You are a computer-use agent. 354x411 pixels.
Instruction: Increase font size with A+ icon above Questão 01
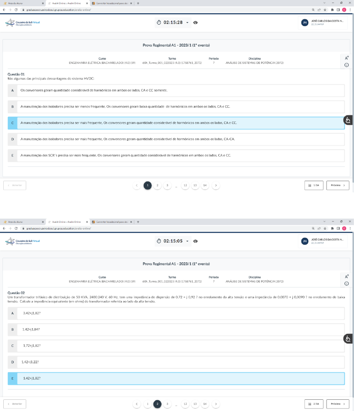point(347,58)
